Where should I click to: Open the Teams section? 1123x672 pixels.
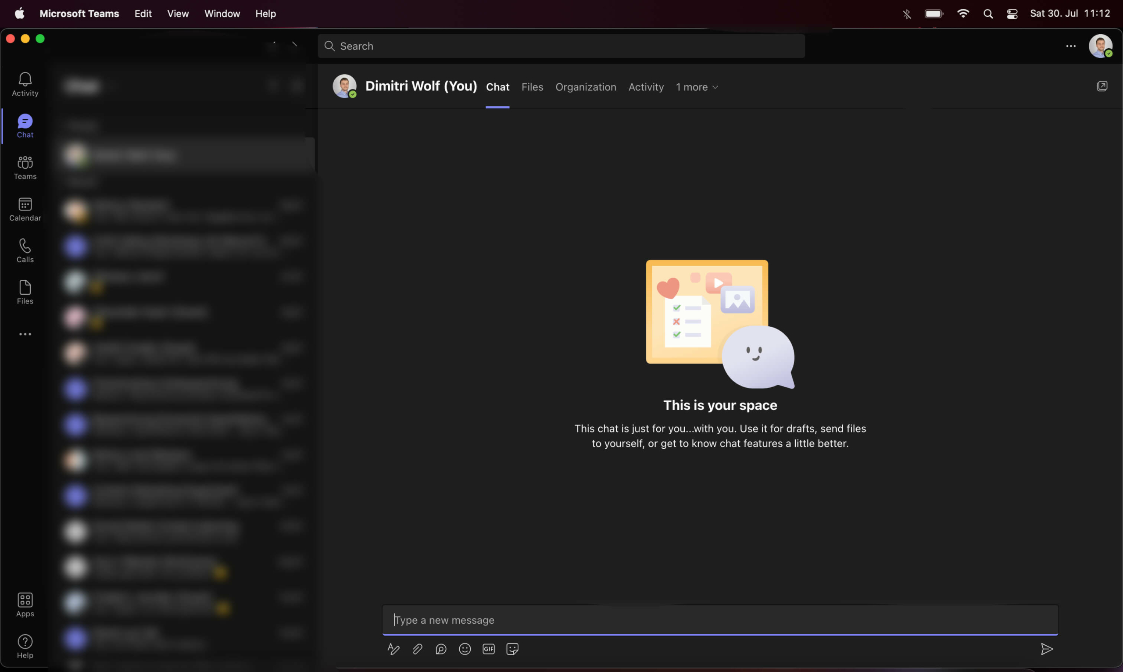coord(25,168)
